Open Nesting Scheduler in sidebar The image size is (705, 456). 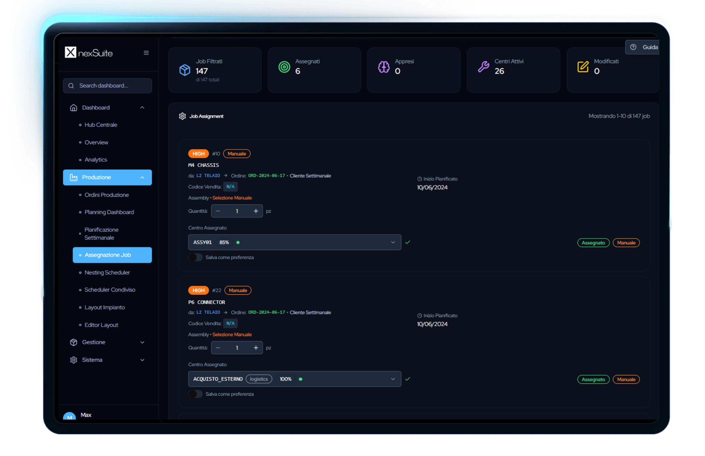click(x=107, y=272)
